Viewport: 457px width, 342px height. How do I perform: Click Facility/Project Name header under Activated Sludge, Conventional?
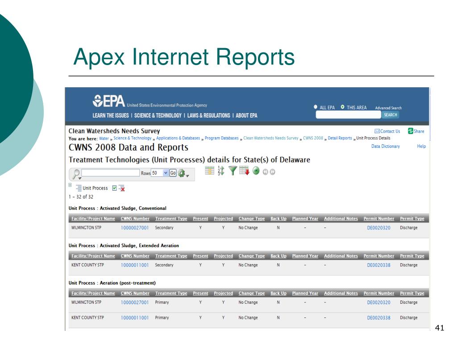(x=93, y=219)
